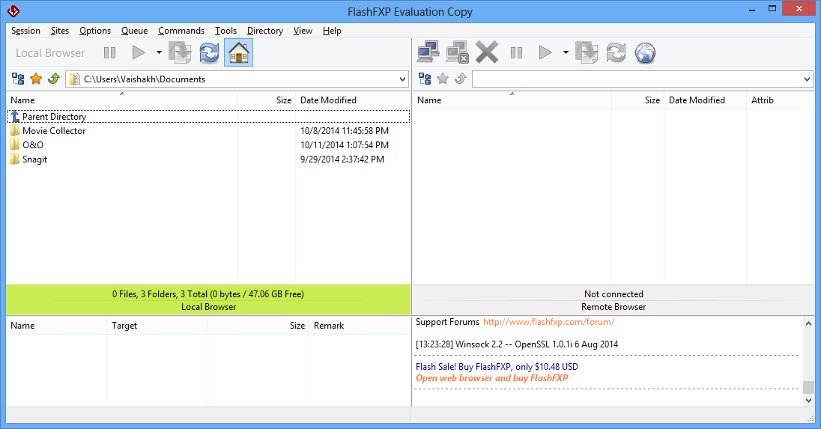Sort local files by Size column
Viewport: 821px width, 429px height.
(x=267, y=100)
